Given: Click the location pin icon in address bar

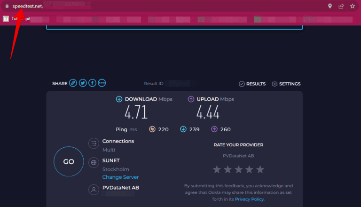Looking at the screenshot, I should pos(330,6).
